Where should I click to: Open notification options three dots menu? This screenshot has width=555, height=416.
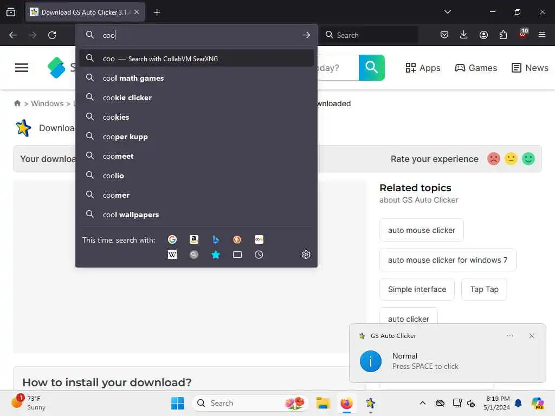pyautogui.click(x=510, y=336)
